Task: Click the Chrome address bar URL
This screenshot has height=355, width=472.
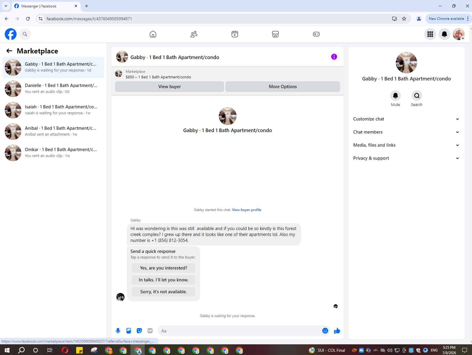Action: [x=89, y=19]
